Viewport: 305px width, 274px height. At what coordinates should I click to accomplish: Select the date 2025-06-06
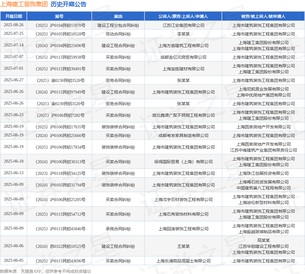(14, 246)
